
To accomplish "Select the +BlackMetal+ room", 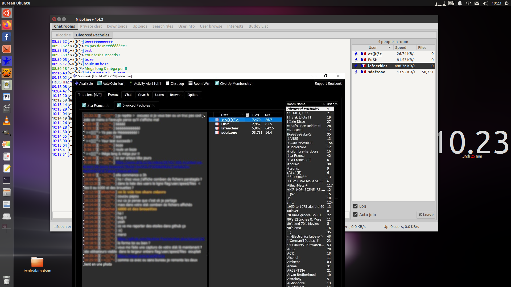I will click(x=310, y=185).
